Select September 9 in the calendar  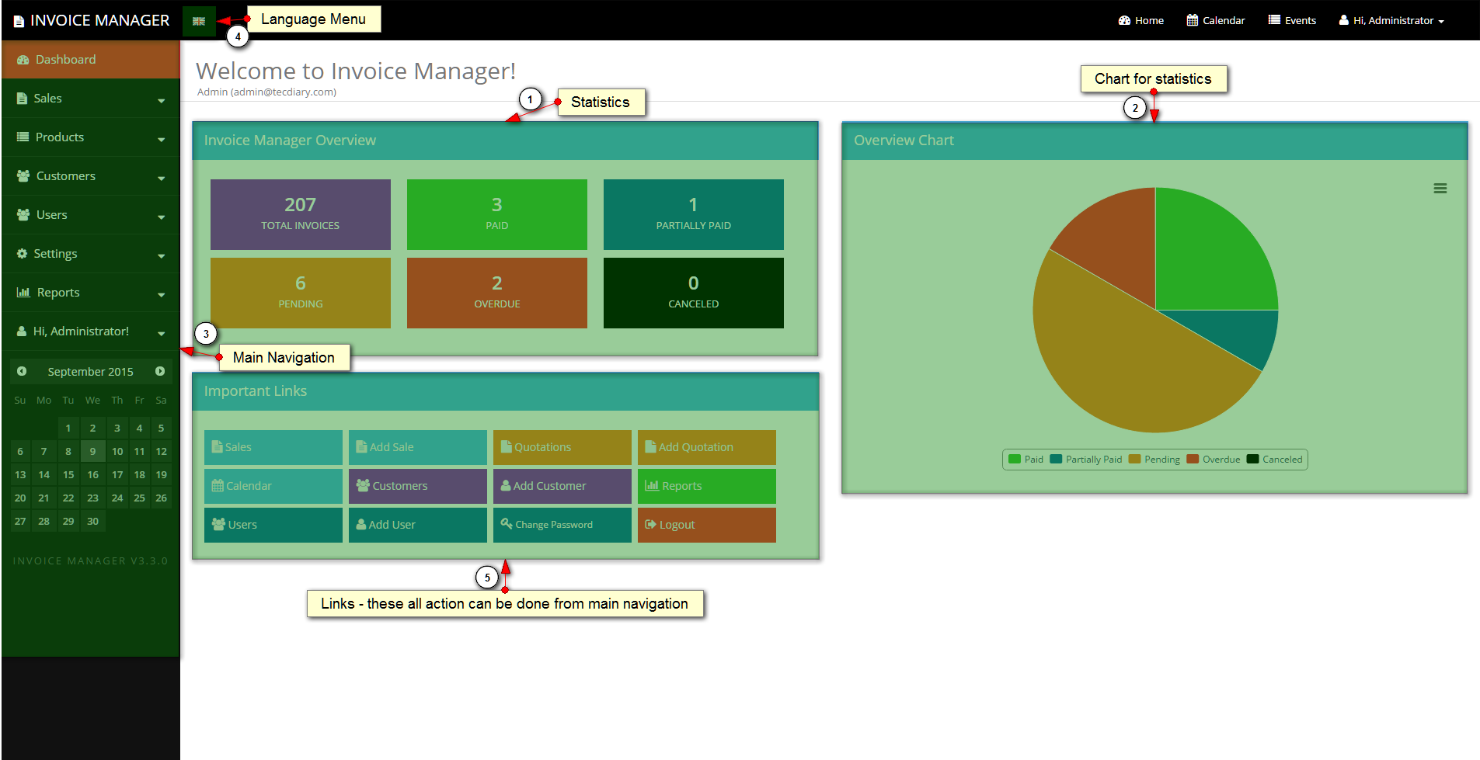coord(92,452)
